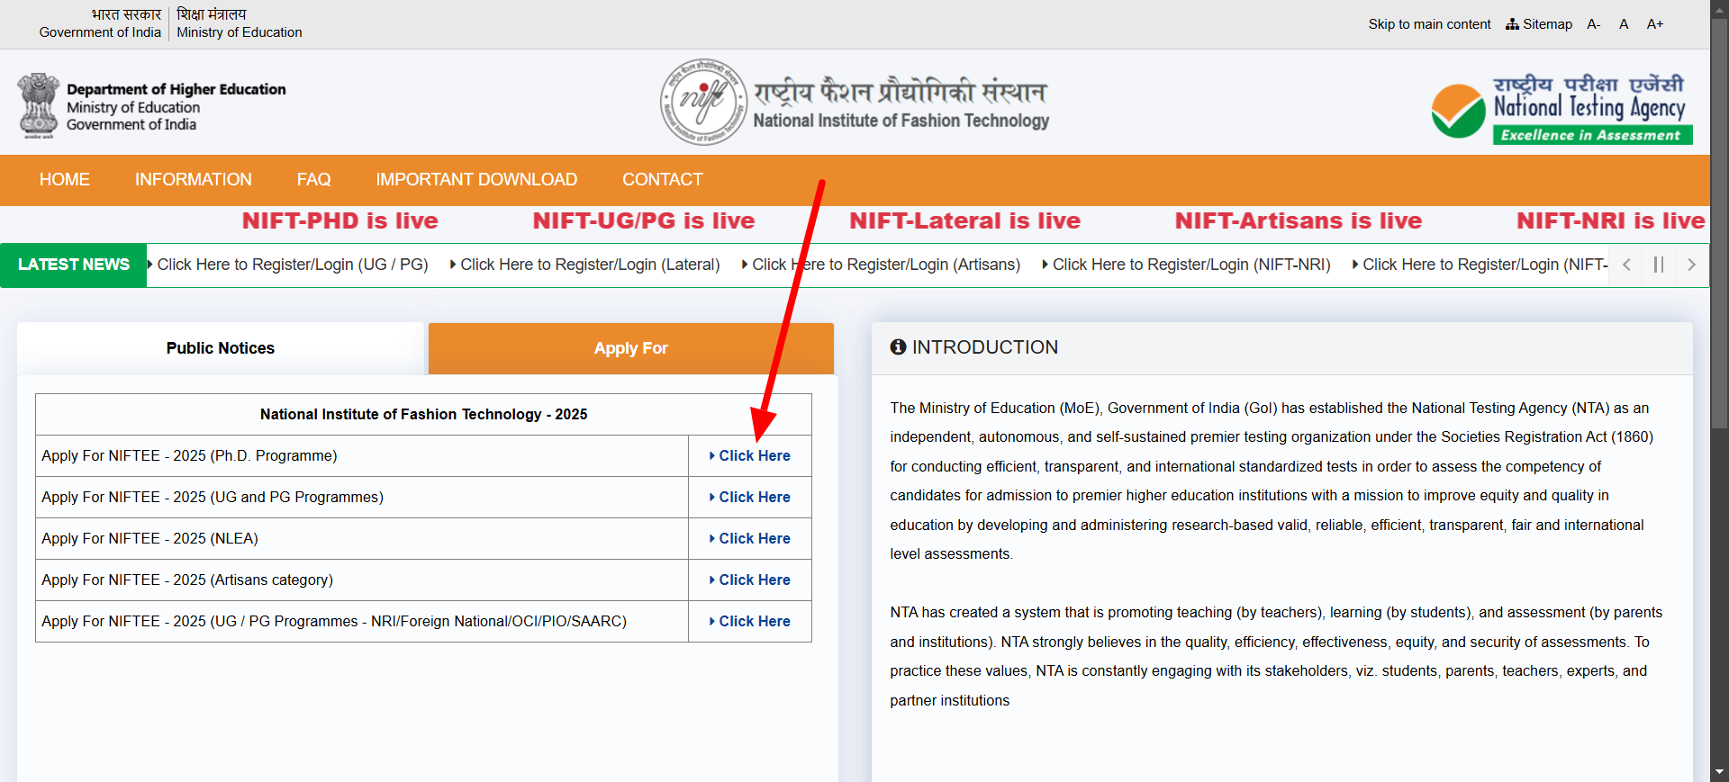The width and height of the screenshot is (1729, 782).
Task: Click Ministry of Education header text
Action: [240, 32]
